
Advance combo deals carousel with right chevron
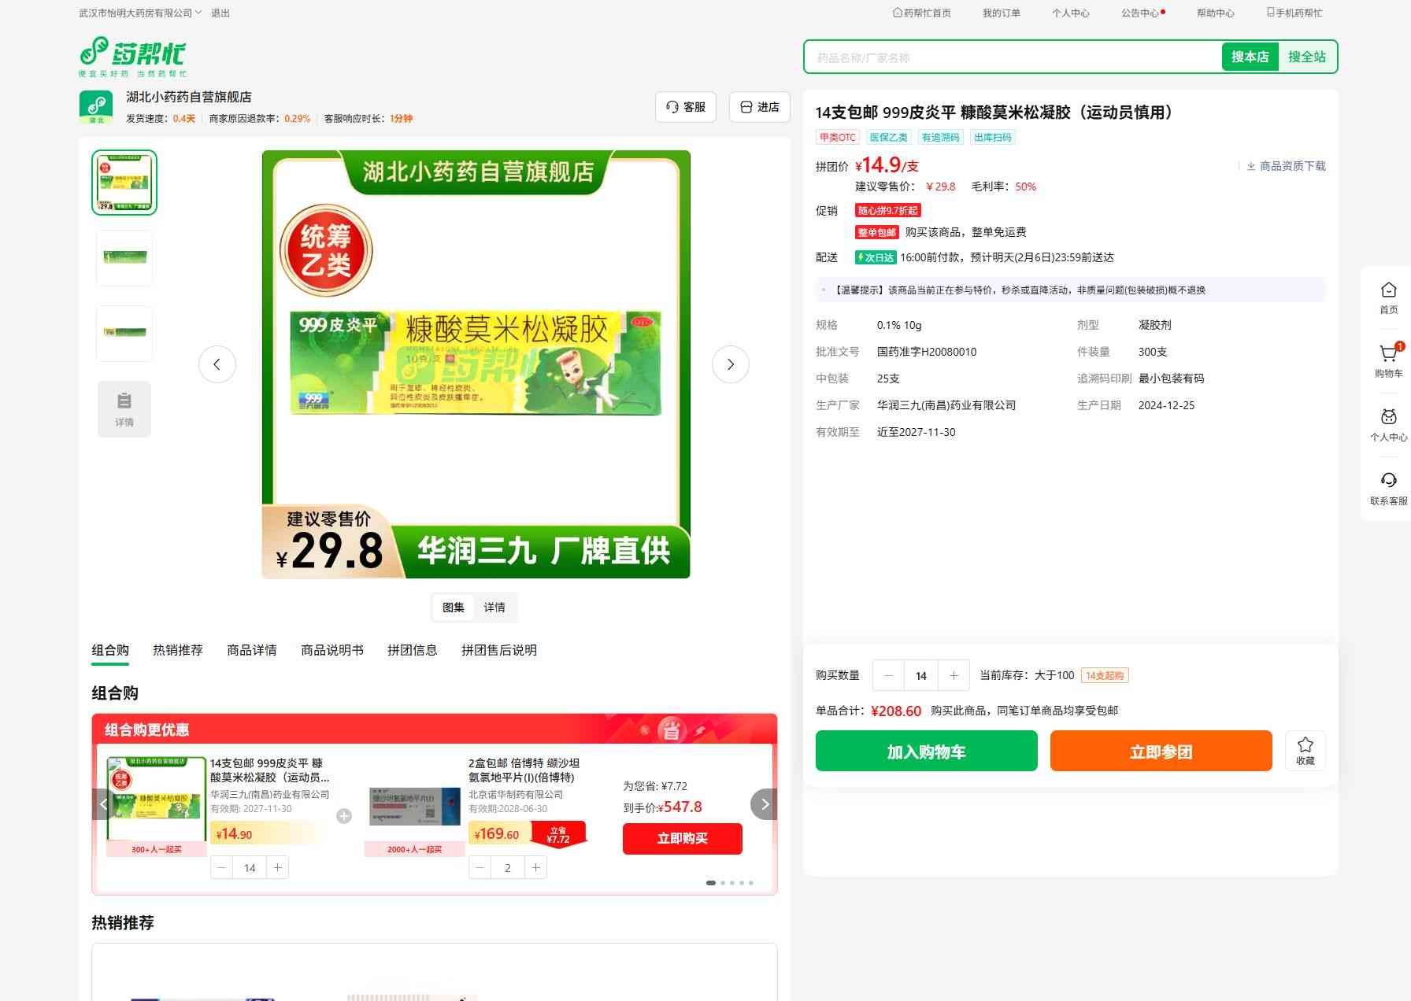(764, 804)
